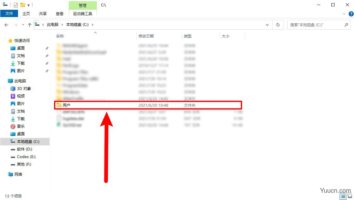Image resolution: width=355 pixels, height=200 pixels.
Task: Open Codes (E:) drive
Action: tap(26, 157)
